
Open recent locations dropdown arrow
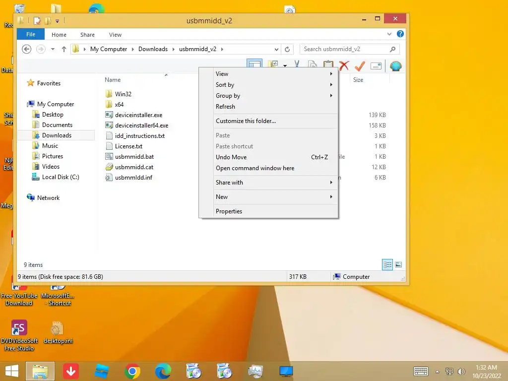pos(53,49)
